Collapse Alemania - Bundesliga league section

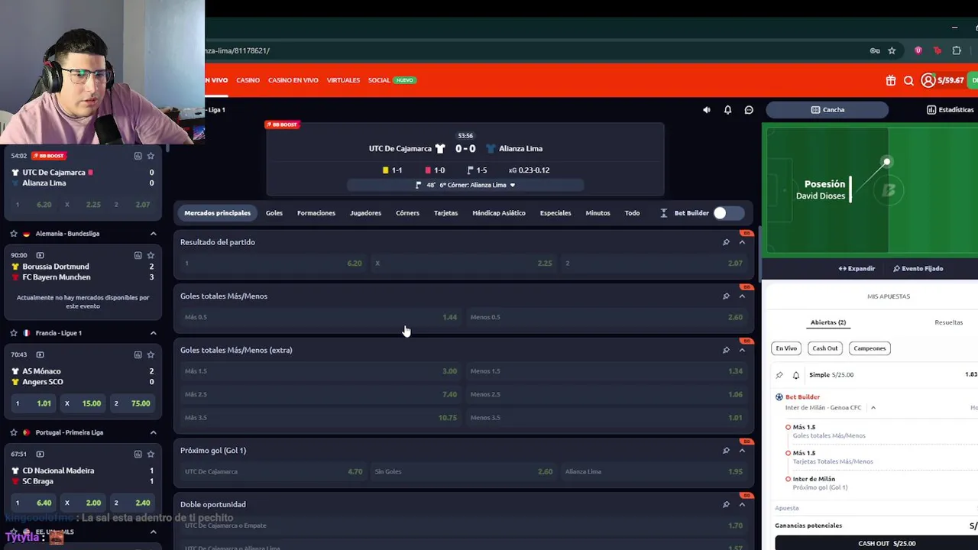click(x=153, y=234)
